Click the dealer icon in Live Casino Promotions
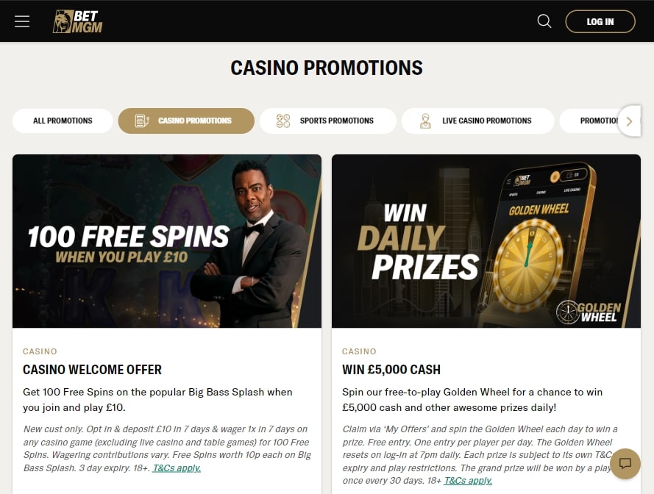Viewport: 654px width, 494px height. pyautogui.click(x=425, y=121)
